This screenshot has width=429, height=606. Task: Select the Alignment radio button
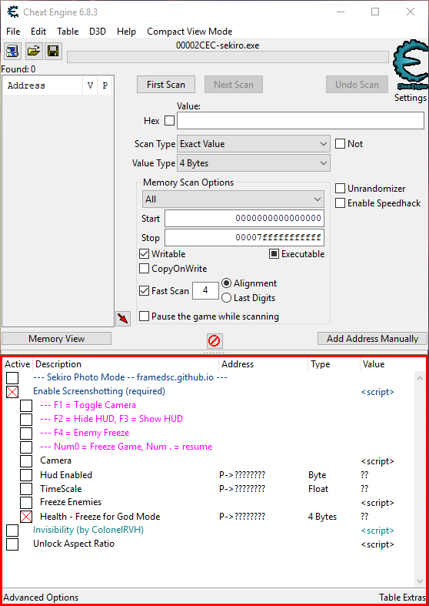(227, 283)
